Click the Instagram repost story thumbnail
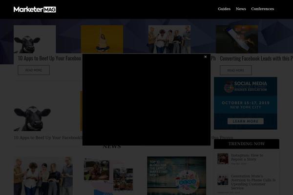293x195 pixels. (x=223, y=158)
